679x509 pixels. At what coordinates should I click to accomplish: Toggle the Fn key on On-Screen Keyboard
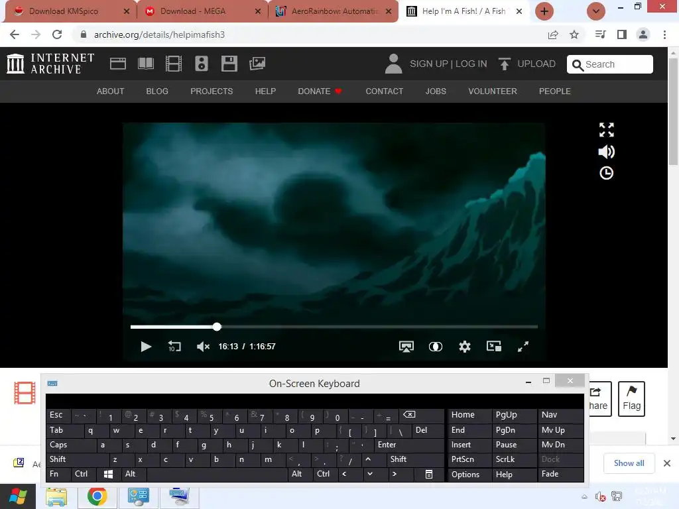pos(58,474)
